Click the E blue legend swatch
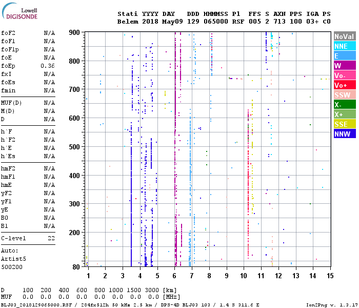Screen dimensions: 359x308 [x=345, y=56]
